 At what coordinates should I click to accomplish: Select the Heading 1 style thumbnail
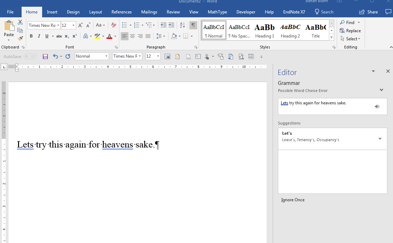click(264, 30)
